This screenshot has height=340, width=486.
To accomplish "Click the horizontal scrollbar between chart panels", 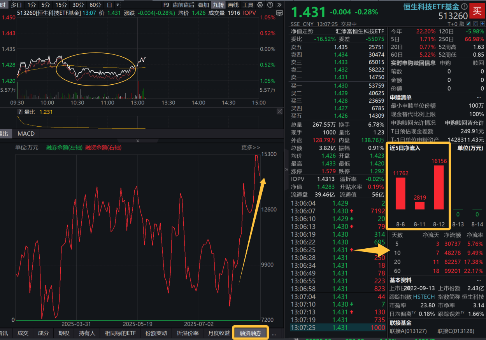I will [138, 140].
